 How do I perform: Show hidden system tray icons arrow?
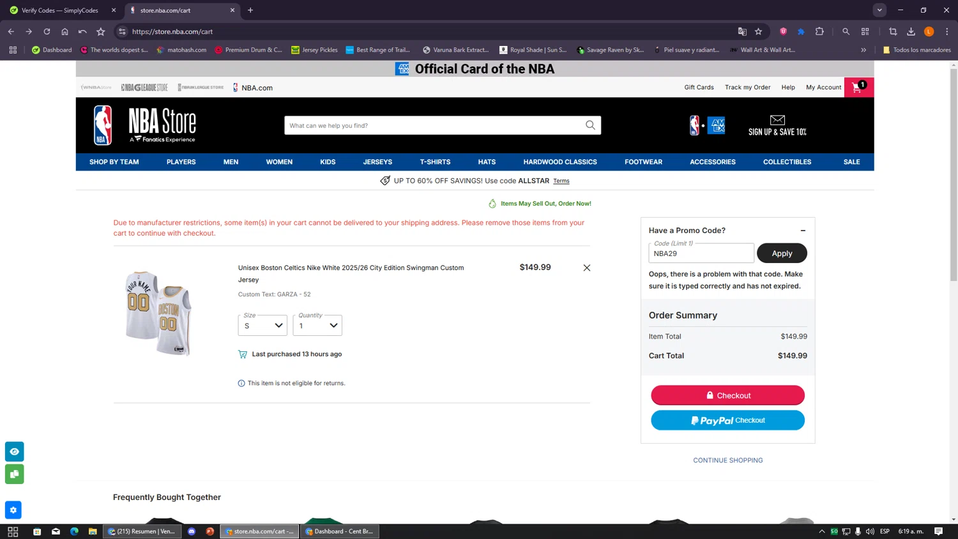coord(821,531)
